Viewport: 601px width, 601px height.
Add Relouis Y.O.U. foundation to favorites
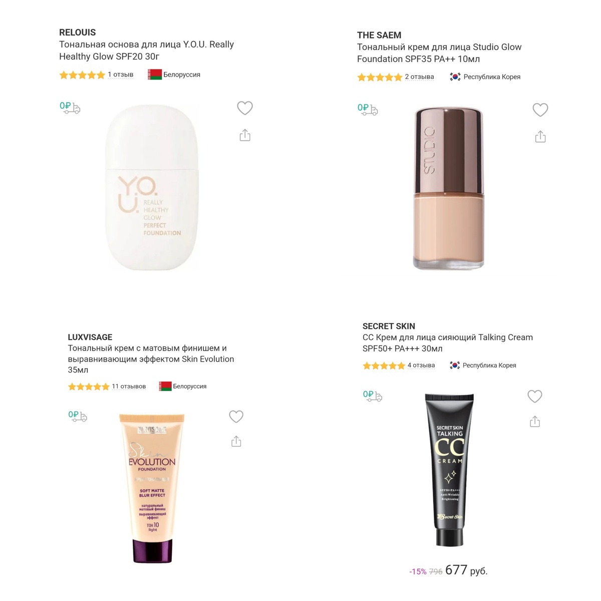245,108
